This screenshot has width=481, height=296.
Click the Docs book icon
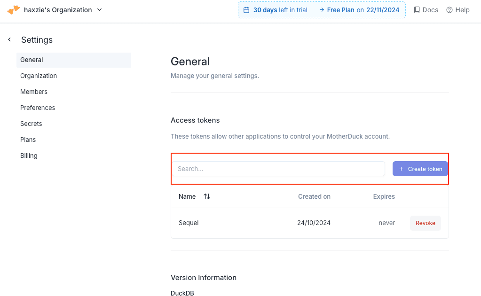(x=417, y=10)
